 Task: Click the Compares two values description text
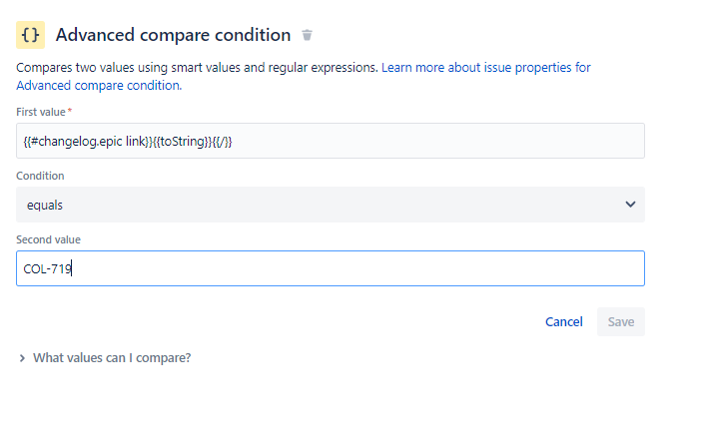pos(198,67)
